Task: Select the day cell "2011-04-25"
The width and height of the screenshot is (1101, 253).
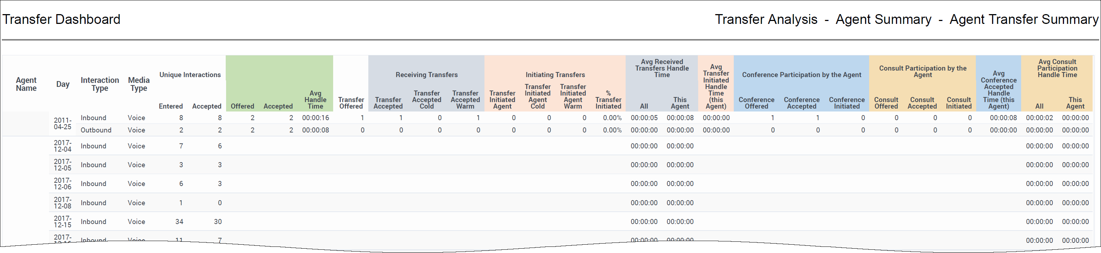Action: pyautogui.click(x=62, y=124)
